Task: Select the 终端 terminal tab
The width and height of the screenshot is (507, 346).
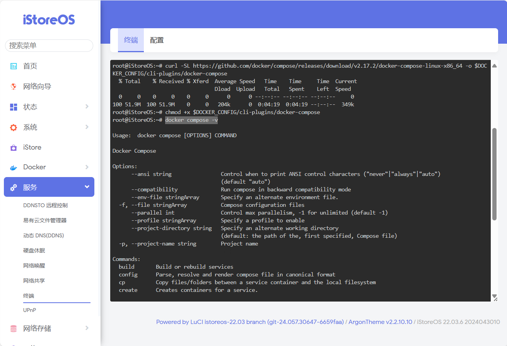Action: coord(131,40)
